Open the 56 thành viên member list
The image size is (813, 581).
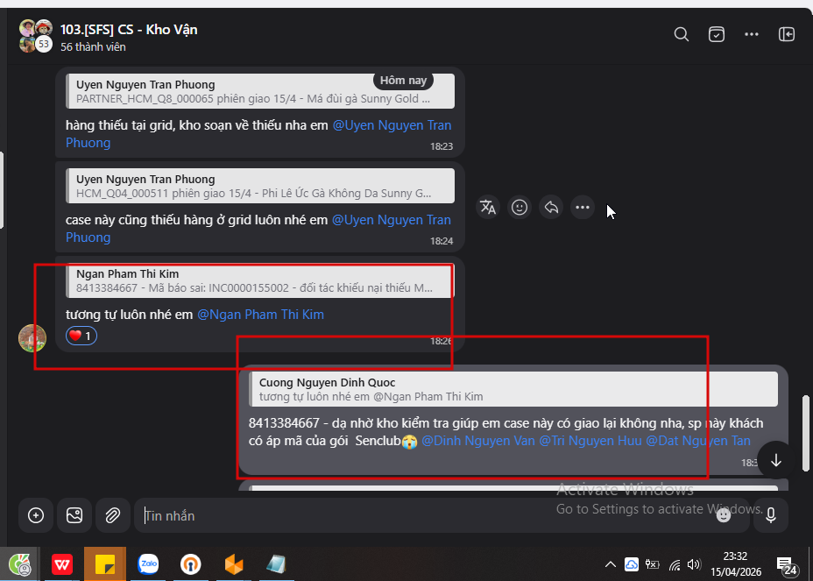point(94,46)
